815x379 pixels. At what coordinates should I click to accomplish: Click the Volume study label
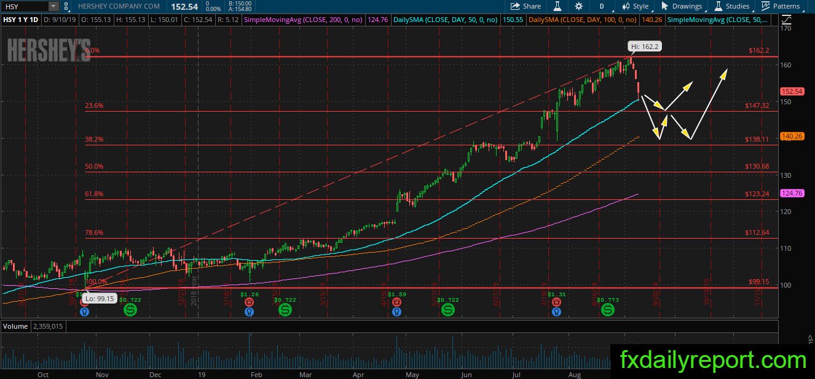pyautogui.click(x=15, y=326)
